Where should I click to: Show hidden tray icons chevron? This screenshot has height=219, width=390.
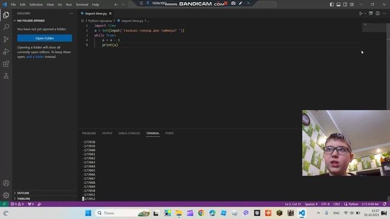[318, 213]
